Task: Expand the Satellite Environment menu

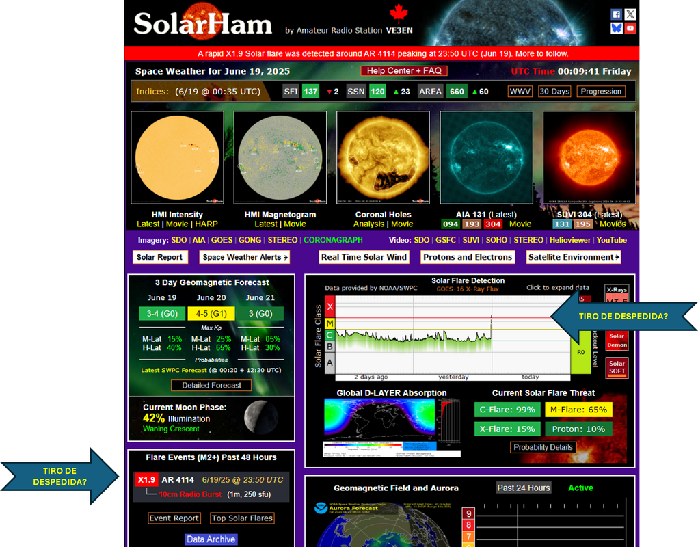Action: pos(574,257)
